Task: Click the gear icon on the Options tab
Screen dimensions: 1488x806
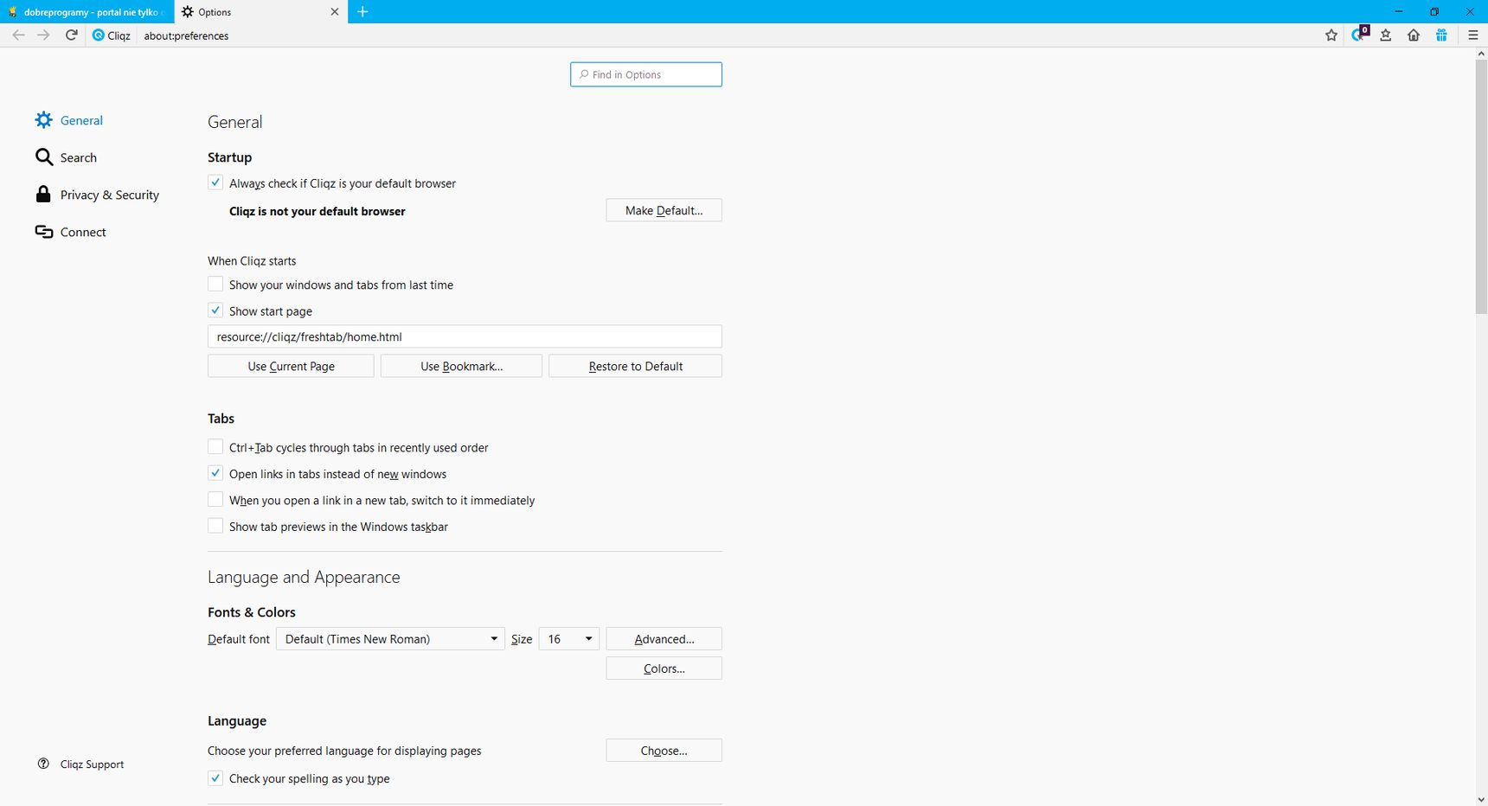Action: coord(188,12)
